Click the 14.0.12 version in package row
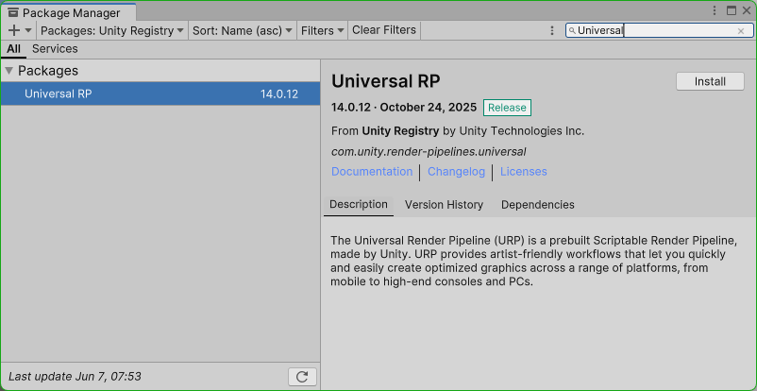 coord(279,93)
